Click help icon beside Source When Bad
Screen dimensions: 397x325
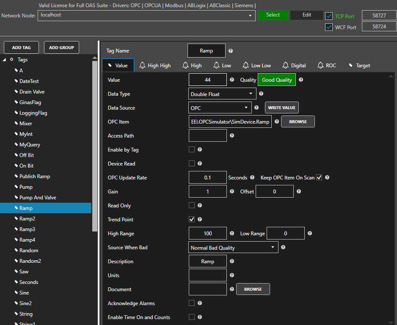(x=283, y=248)
